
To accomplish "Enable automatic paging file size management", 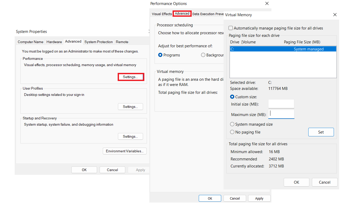I will pyautogui.click(x=231, y=28).
